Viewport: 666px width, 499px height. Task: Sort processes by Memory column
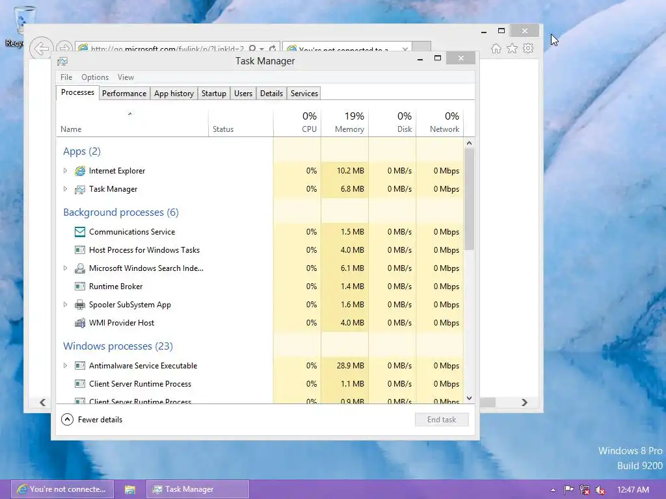tap(345, 122)
